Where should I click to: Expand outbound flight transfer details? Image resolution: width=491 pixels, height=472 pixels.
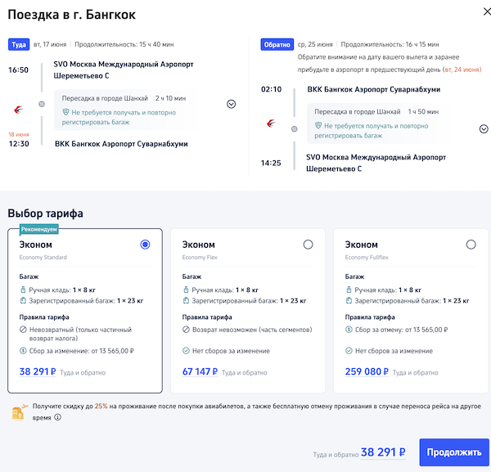pos(231,104)
